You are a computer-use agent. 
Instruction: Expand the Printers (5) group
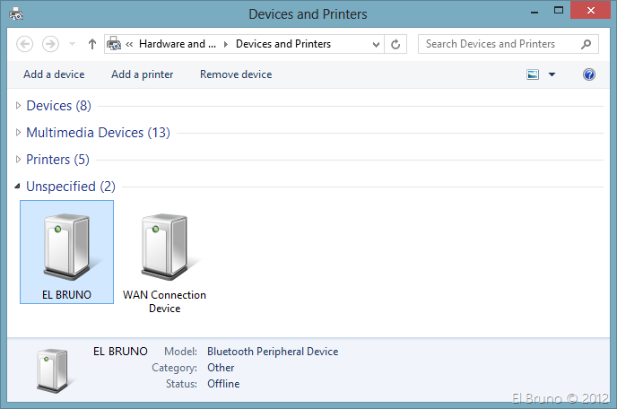19,160
